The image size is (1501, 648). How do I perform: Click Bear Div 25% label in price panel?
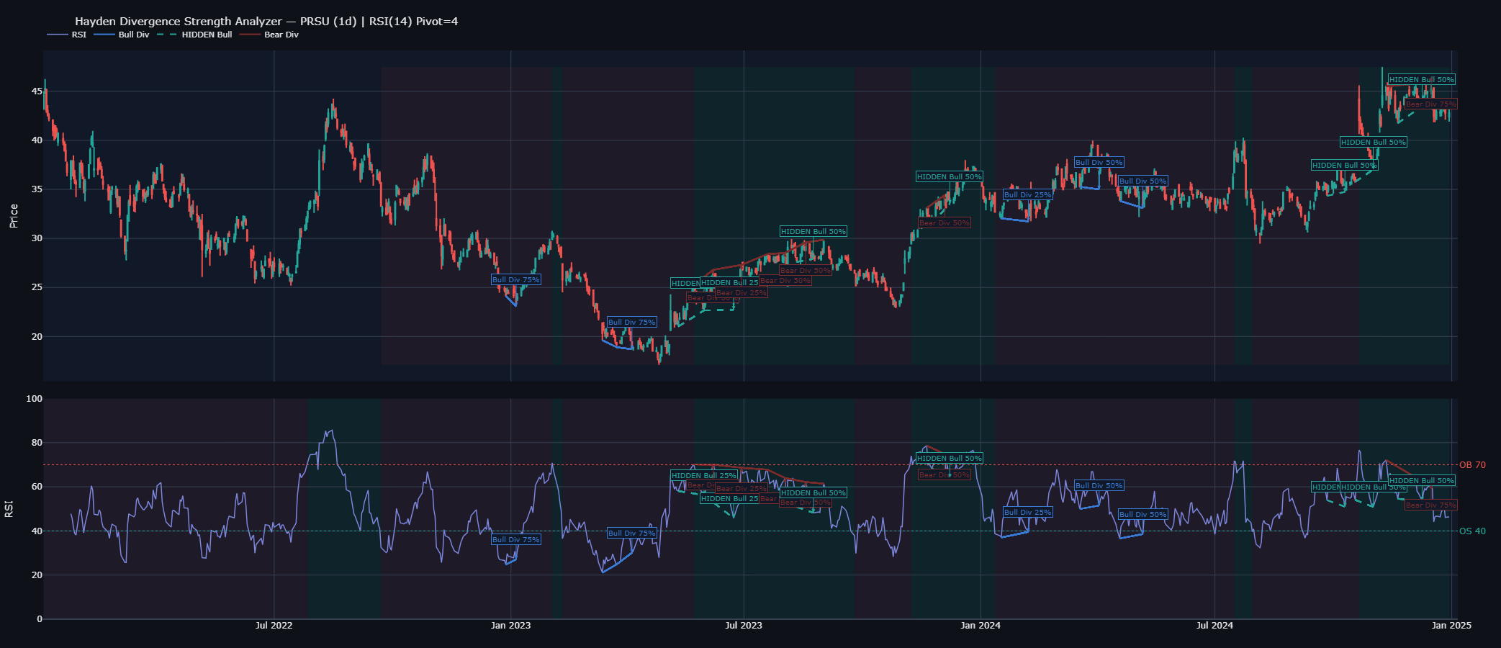742,292
